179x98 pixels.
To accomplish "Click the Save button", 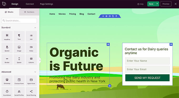I will pos(151,4).
